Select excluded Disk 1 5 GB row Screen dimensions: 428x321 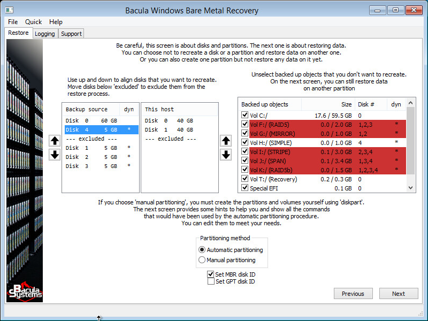click(x=102, y=148)
